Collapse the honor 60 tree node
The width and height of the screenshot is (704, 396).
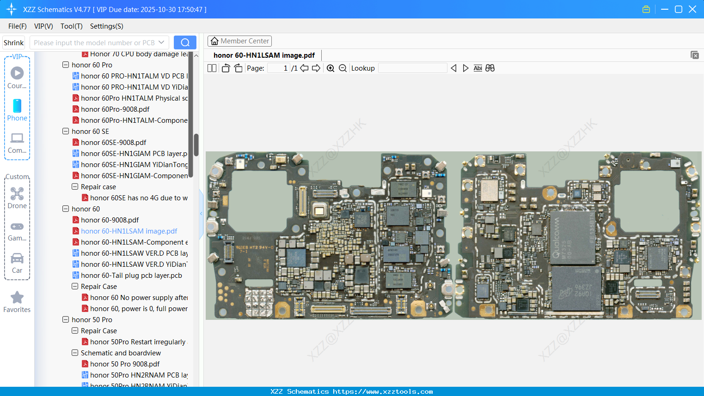tap(66, 209)
